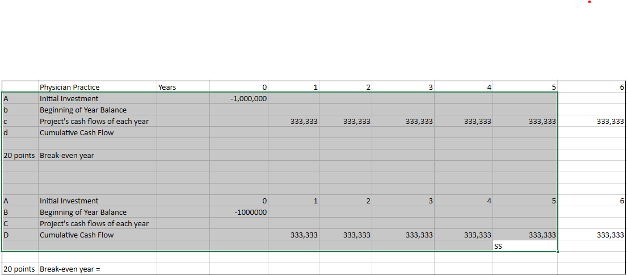Screen dimensions: 627x275
Task: Click the uppercase C row label cell
Action: pyautogui.click(x=20, y=223)
